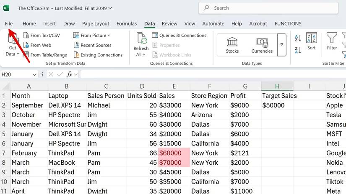The width and height of the screenshot is (346, 194).
Task: Switch to the Formulas tab
Action: [x=127, y=24]
